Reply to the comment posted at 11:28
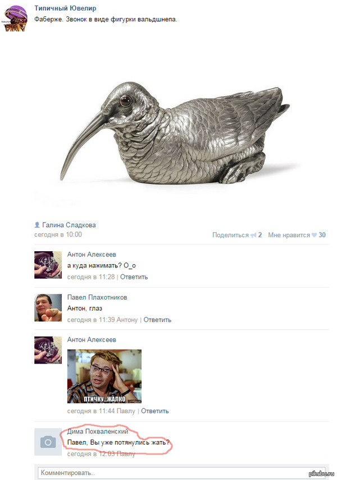 pos(134,277)
